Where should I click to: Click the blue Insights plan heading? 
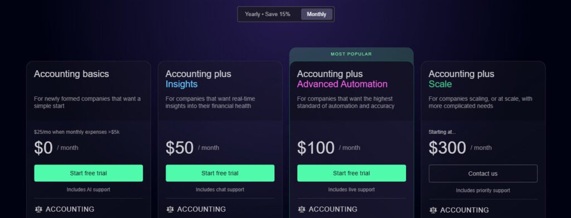(181, 84)
